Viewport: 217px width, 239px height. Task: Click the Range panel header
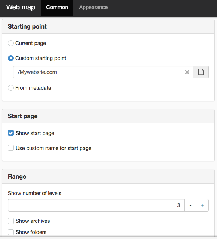(x=108, y=176)
